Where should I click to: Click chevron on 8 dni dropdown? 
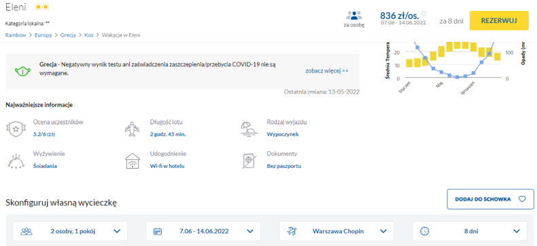tap(517, 231)
